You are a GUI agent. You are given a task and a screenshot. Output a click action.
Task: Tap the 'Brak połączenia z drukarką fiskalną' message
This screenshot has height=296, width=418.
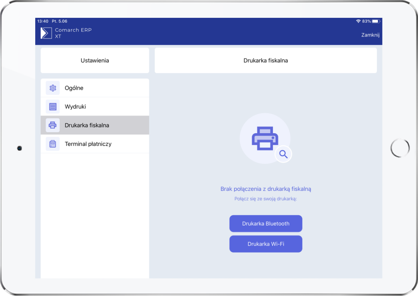coord(266,189)
